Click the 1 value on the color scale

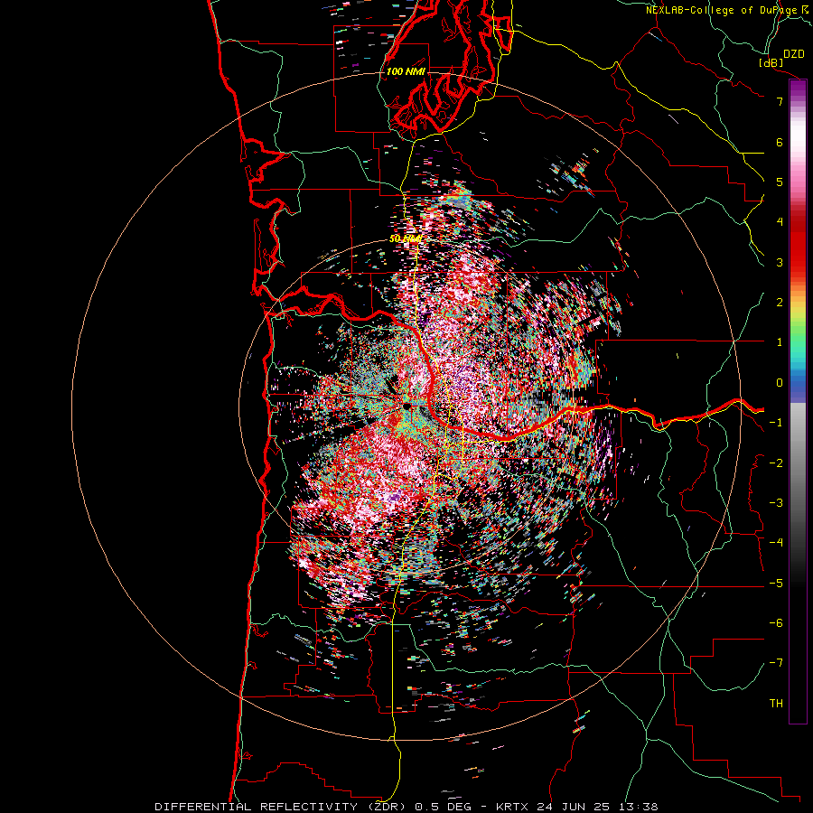pos(780,342)
